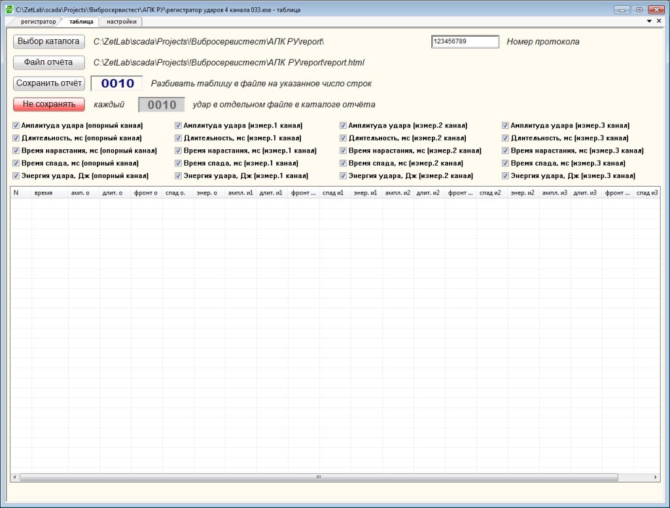Click the grayed 0010 каждый удар field
This screenshot has height=508, width=670.
162,105
